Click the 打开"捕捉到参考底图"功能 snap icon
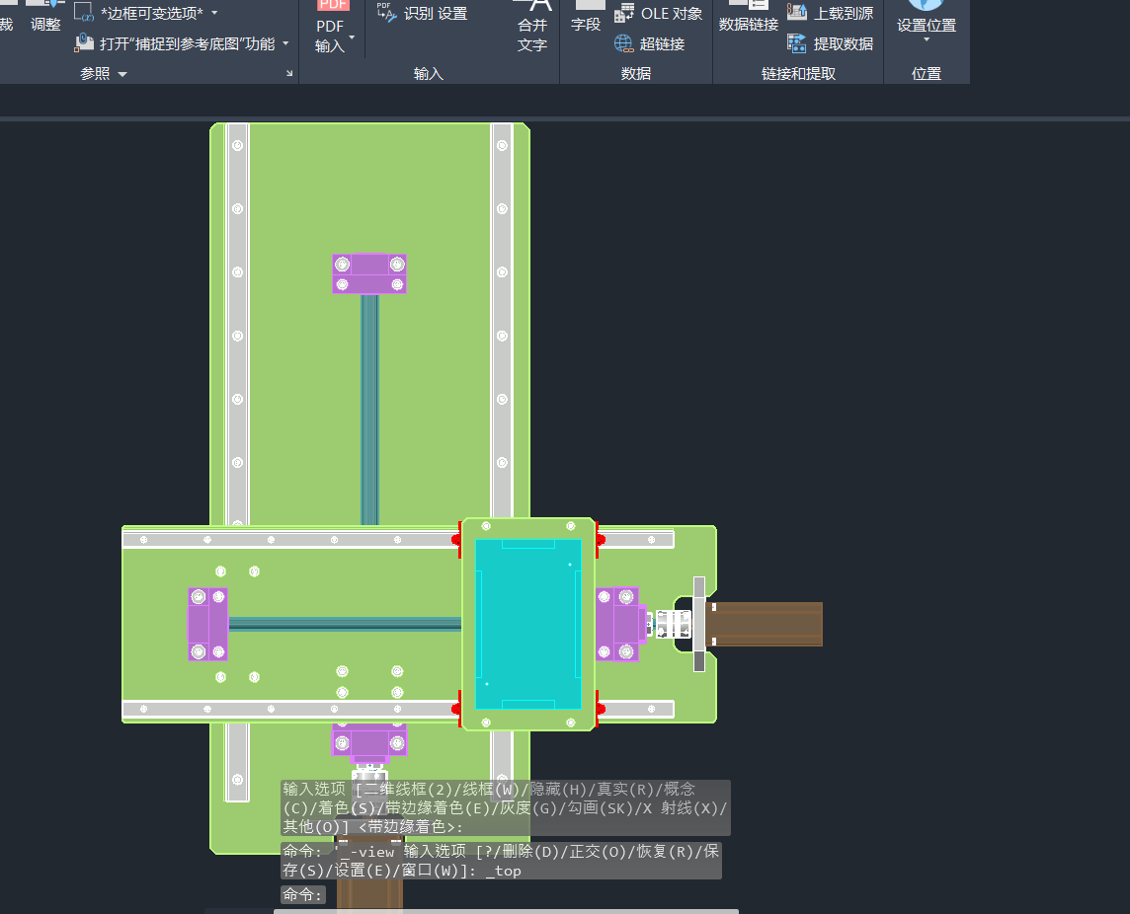This screenshot has width=1130, height=914. click(x=84, y=43)
